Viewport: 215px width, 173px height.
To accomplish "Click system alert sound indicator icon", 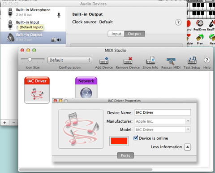I will [x=53, y=40].
